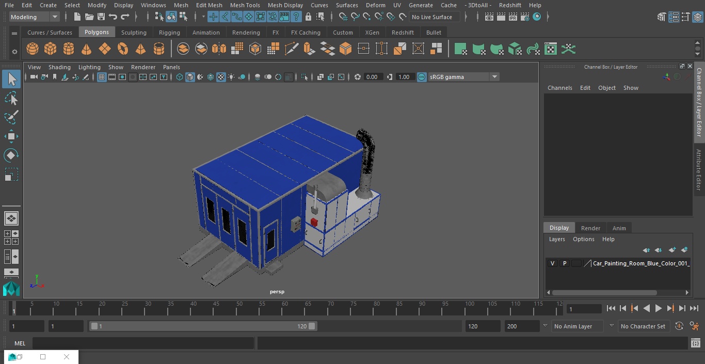The width and height of the screenshot is (705, 364).
Task: Create a polygon cone from the shelf
Action: [x=87, y=49]
